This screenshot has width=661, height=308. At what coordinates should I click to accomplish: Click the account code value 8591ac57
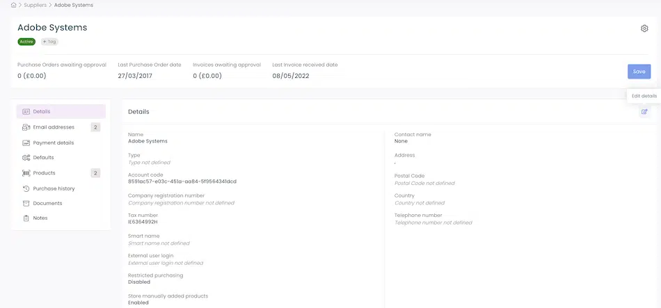[182, 181]
